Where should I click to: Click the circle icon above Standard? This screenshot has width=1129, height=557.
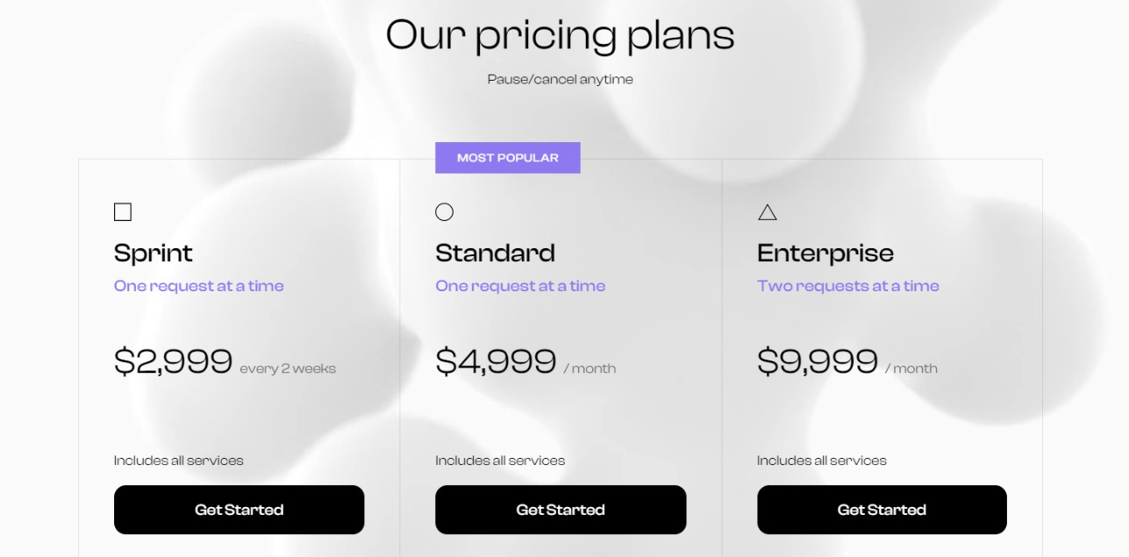click(445, 212)
